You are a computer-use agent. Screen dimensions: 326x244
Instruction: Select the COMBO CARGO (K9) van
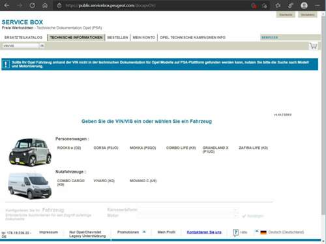(70, 183)
